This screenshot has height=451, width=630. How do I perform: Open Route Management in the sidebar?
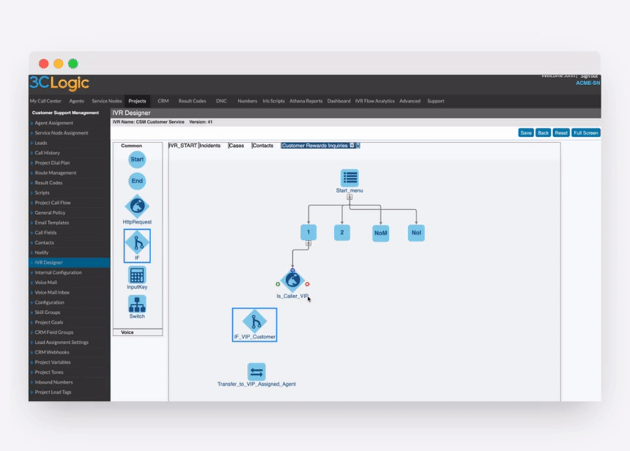click(x=55, y=172)
